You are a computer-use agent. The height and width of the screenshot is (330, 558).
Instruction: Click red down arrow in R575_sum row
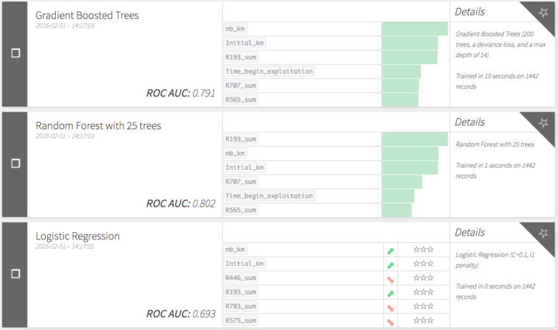click(x=390, y=322)
